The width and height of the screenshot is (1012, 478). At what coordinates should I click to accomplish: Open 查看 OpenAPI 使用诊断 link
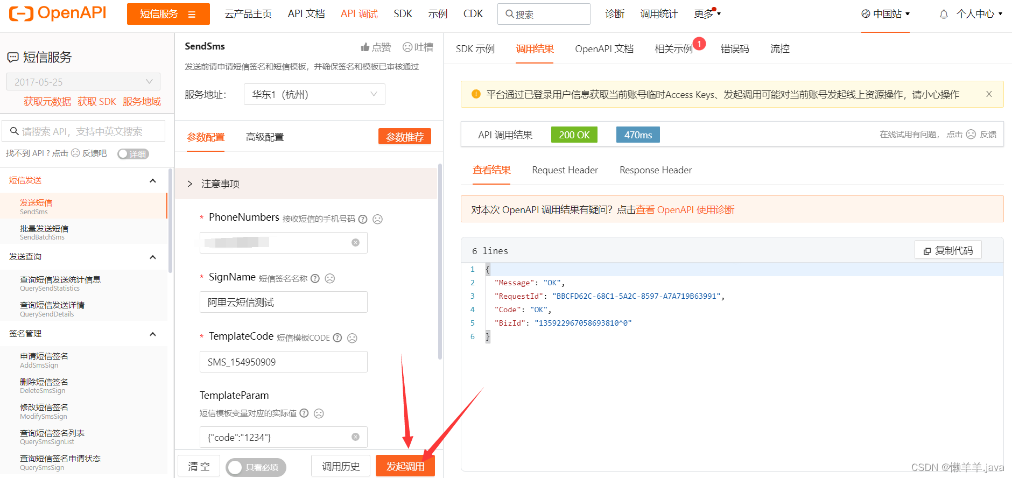pos(685,210)
